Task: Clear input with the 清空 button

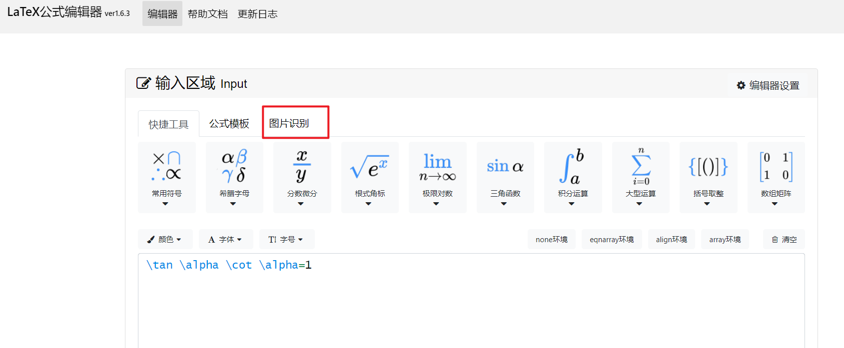Action: [x=784, y=239]
